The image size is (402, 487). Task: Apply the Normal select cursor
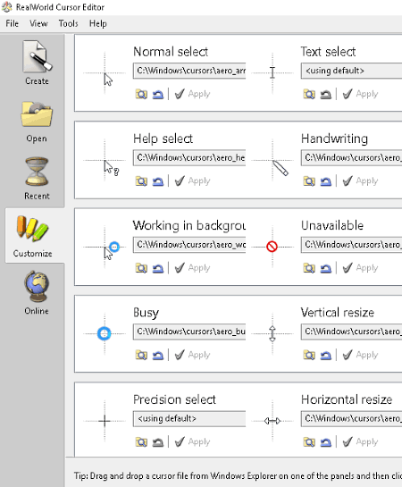(192, 94)
